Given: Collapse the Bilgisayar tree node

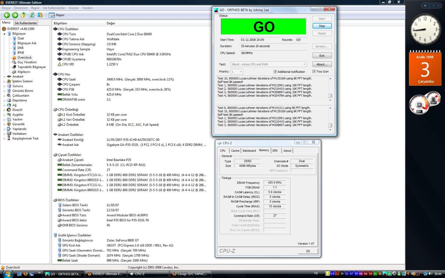Looking at the screenshot, I should pos(4,34).
